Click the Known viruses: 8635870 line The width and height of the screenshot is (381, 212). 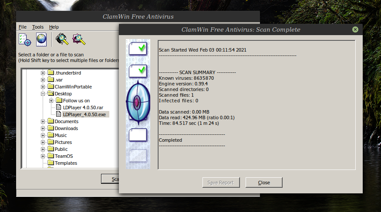coord(186,78)
